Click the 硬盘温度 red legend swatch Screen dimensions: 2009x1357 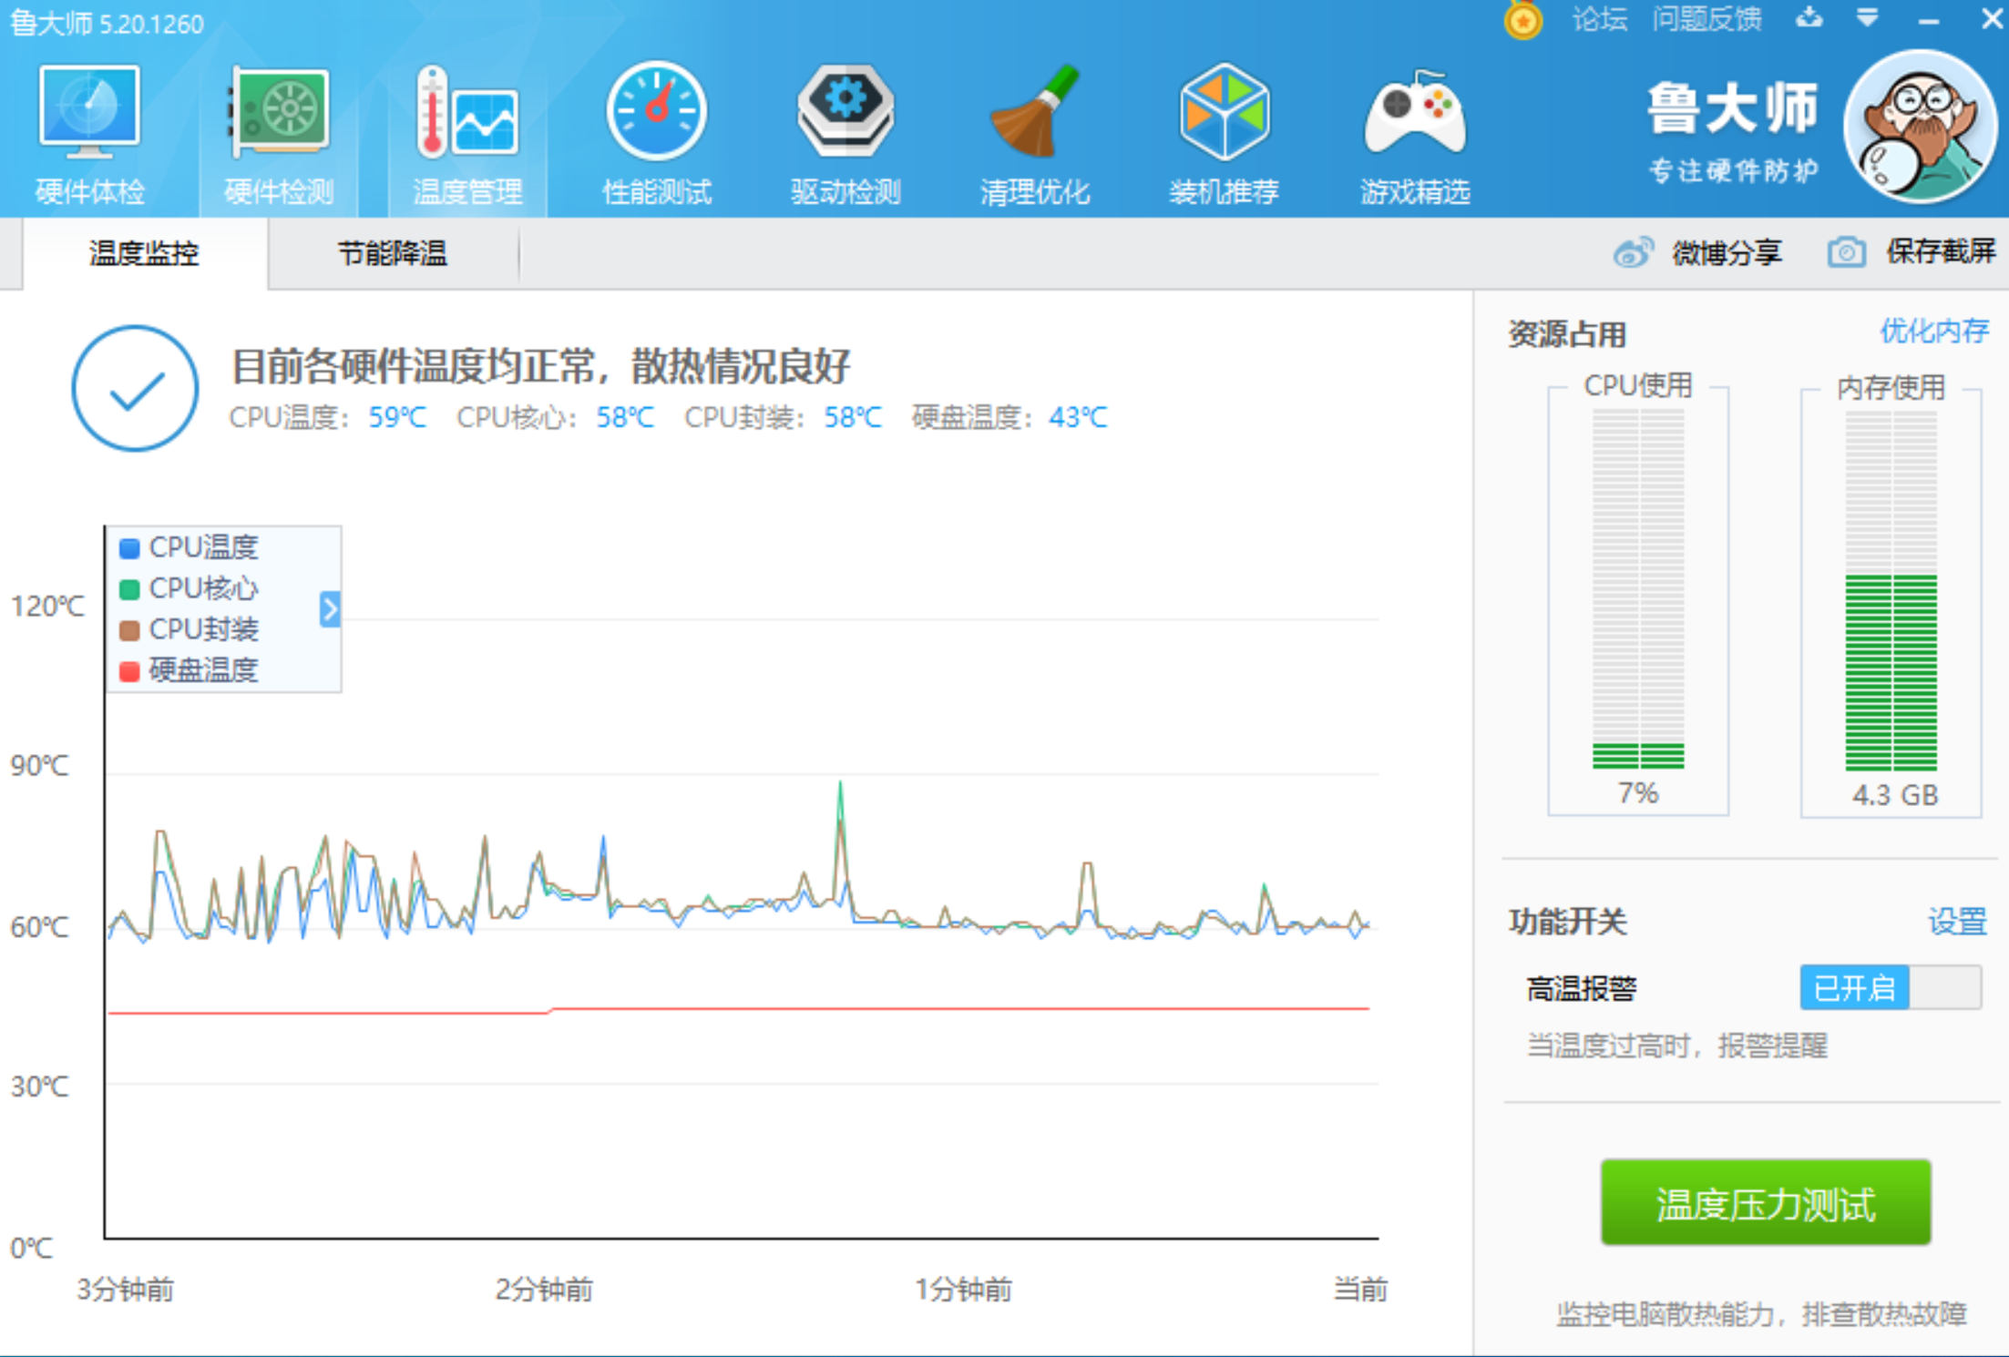[x=129, y=671]
